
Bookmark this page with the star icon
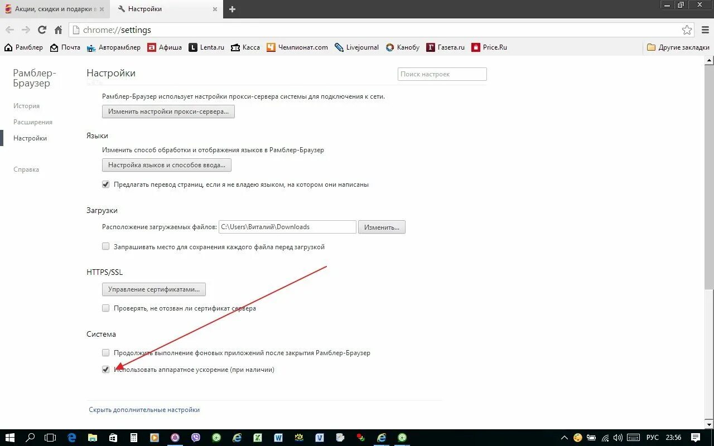(687, 30)
